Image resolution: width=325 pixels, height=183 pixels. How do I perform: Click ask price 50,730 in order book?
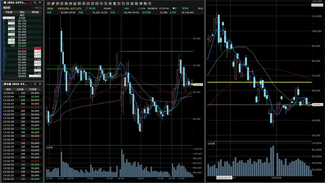point(22,21)
